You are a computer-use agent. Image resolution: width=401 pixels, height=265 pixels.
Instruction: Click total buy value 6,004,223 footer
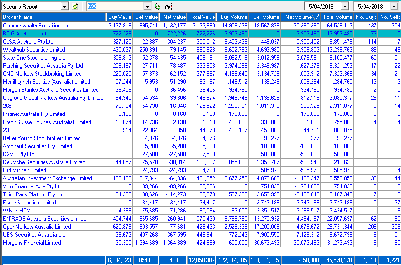tap(119, 260)
